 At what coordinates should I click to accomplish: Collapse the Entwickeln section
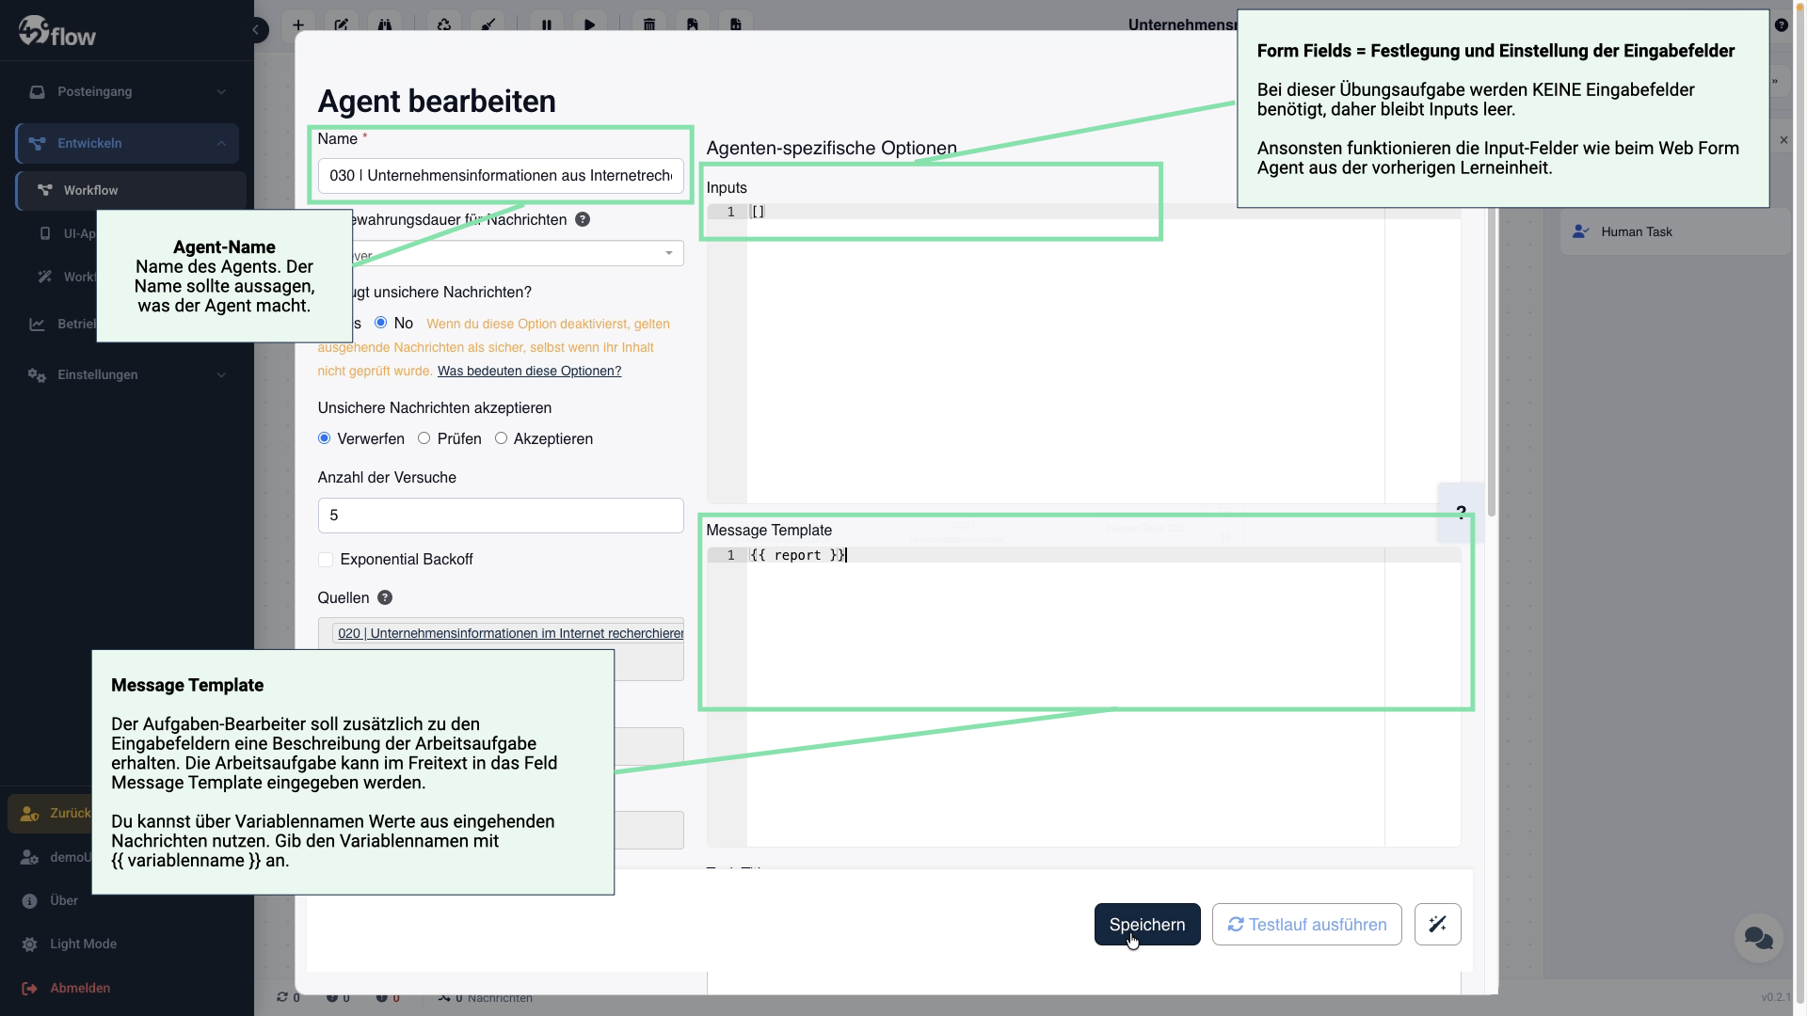pyautogui.click(x=220, y=143)
